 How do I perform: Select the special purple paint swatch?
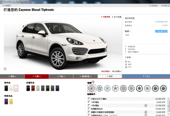pos(6,101)
